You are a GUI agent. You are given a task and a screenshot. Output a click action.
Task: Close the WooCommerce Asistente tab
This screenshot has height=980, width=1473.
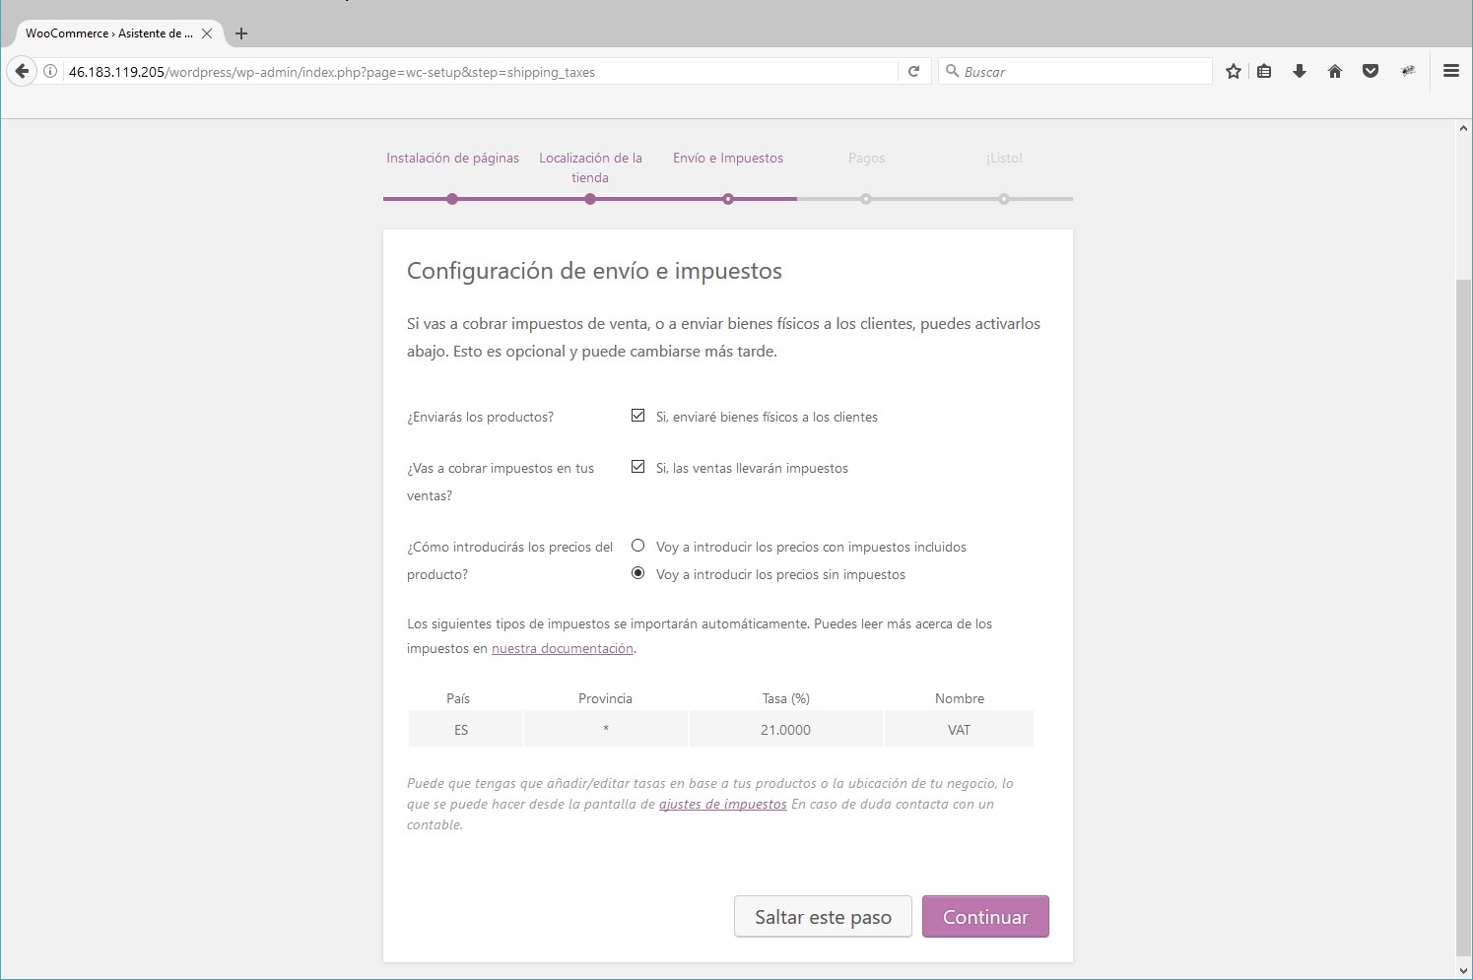pyautogui.click(x=207, y=33)
